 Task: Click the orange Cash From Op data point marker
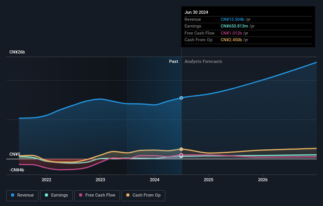point(181,149)
